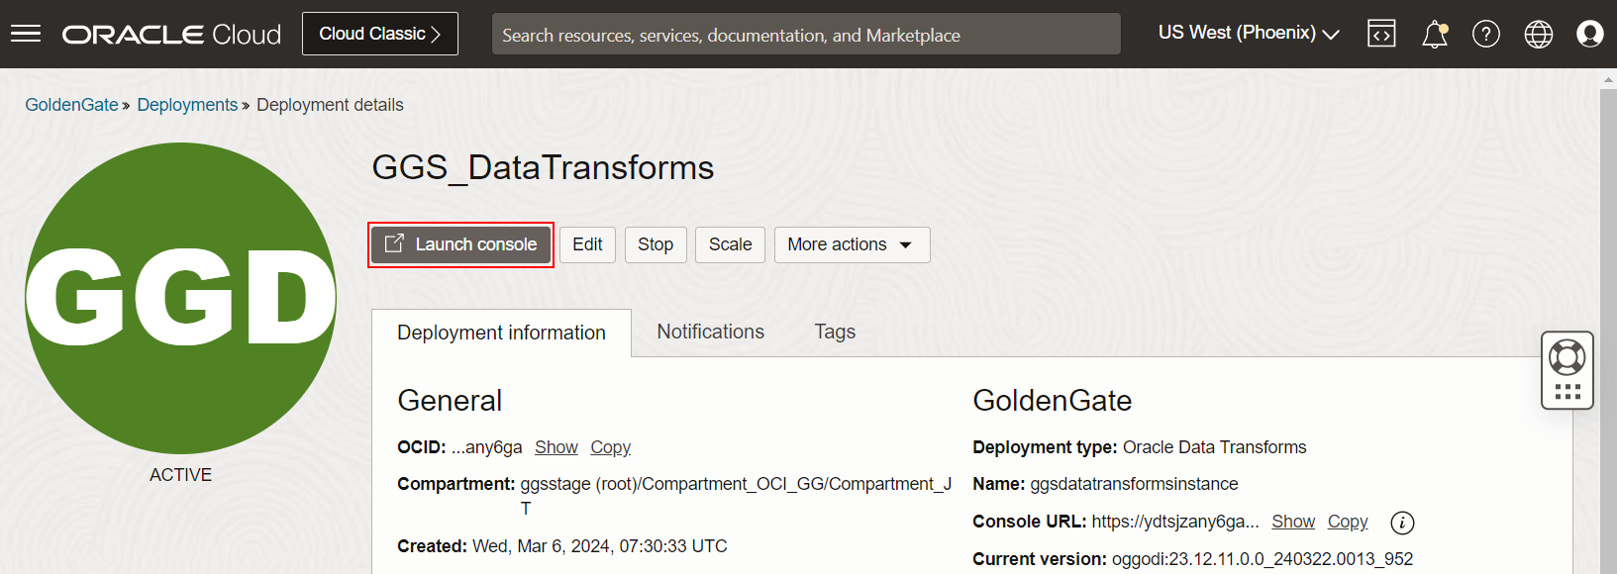
Task: Switch to the Notifications tab
Action: coord(711,332)
